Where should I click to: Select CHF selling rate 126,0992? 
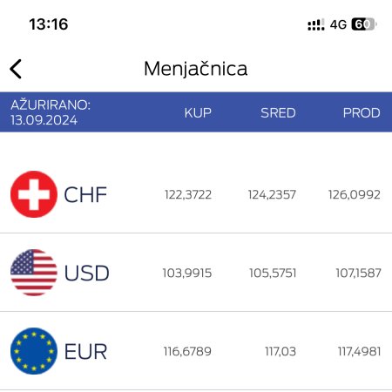pos(355,194)
